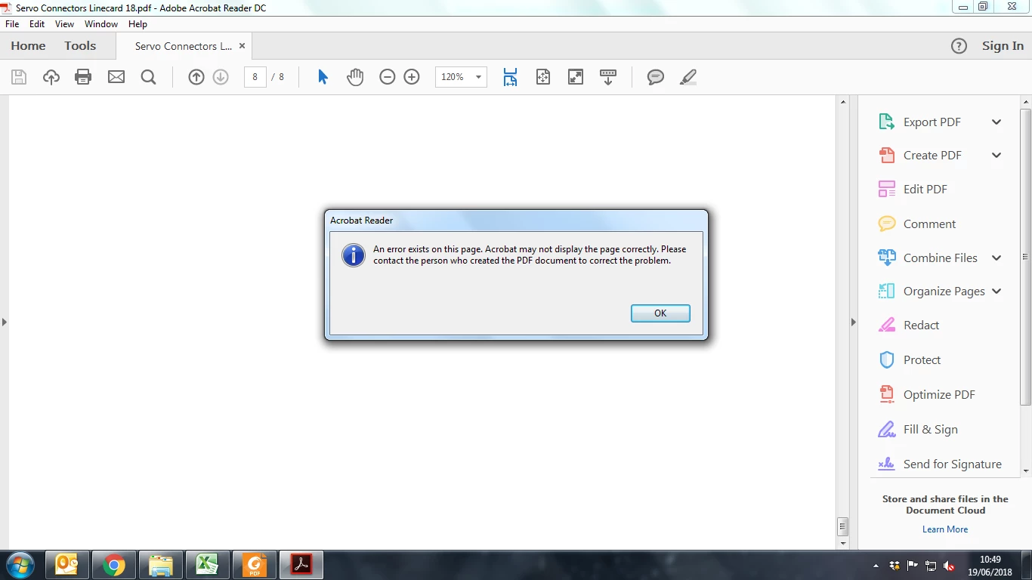Viewport: 1032px width, 580px height.
Task: Expand the left navigation pane arrow
Action: [x=4, y=322]
